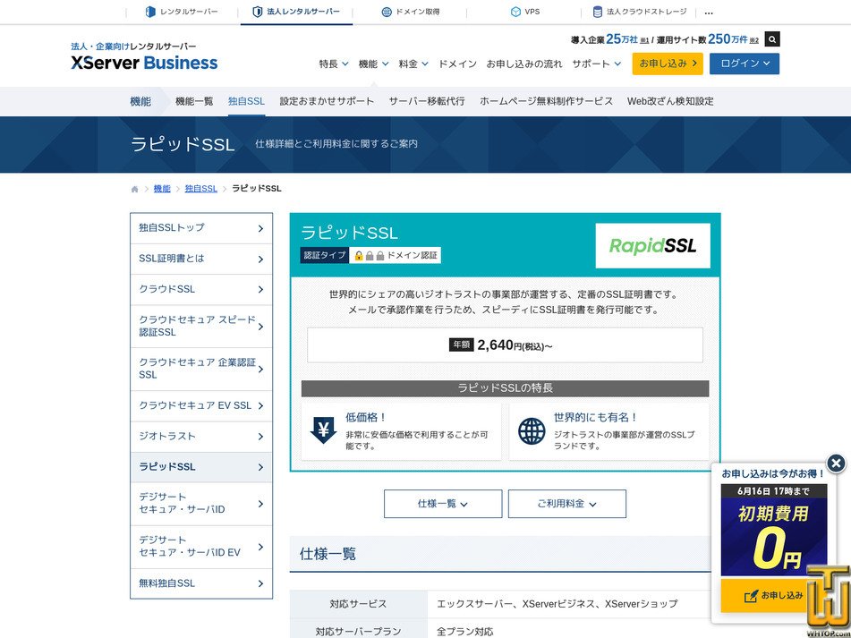Click the search magnifier icon in header

(771, 39)
